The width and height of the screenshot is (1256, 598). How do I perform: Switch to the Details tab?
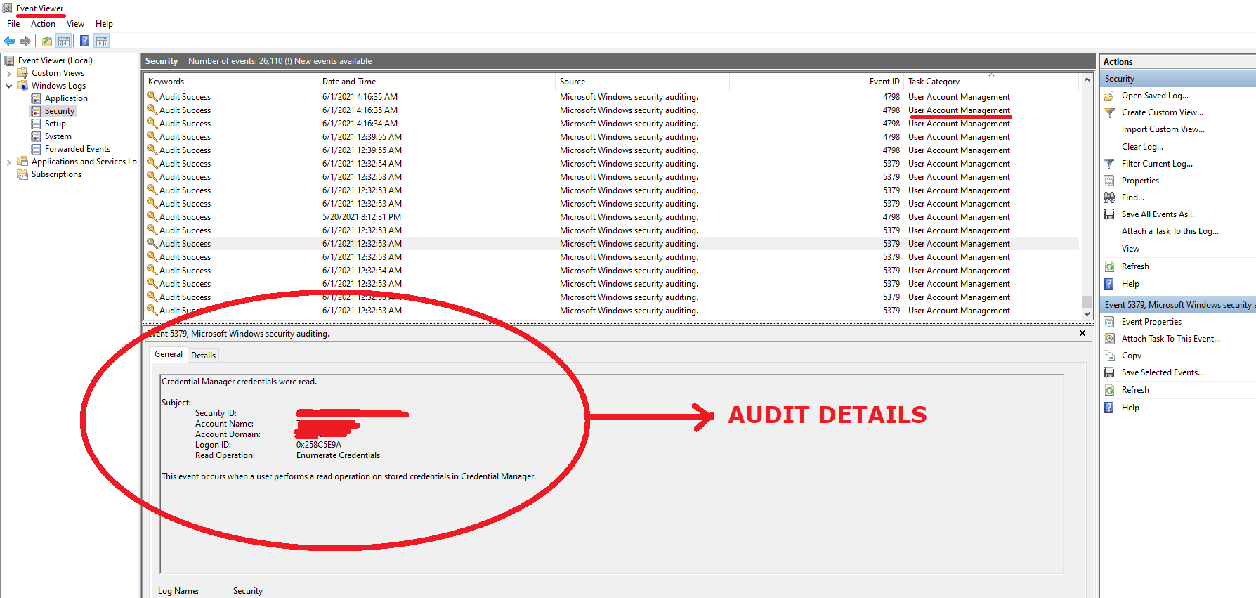[204, 356]
